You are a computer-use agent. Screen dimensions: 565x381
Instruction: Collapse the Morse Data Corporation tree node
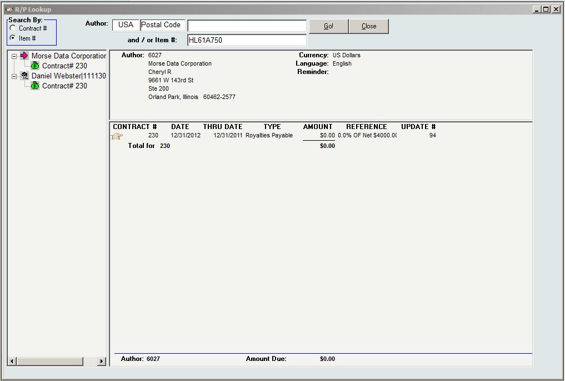(x=14, y=56)
